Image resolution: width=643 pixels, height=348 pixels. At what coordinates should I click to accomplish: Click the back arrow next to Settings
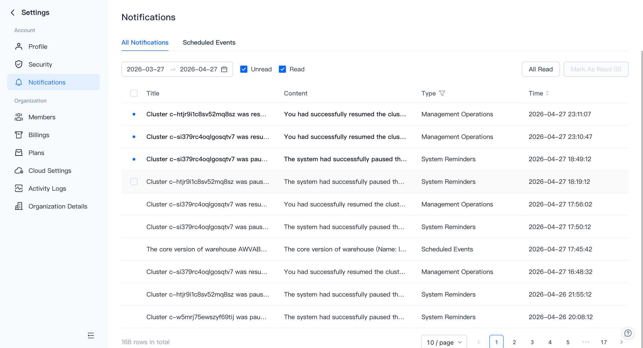coord(13,12)
